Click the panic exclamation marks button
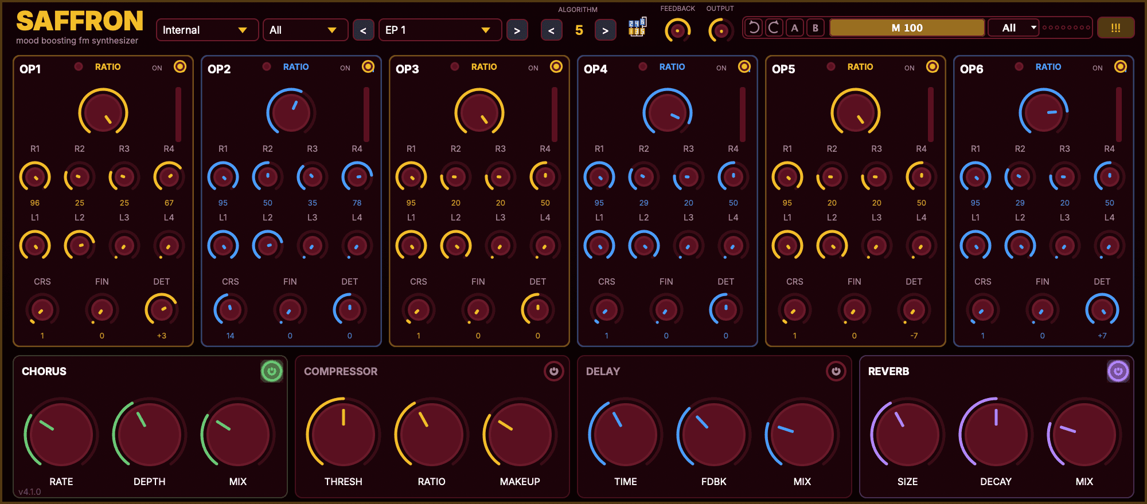This screenshot has width=1147, height=504. coord(1115,27)
